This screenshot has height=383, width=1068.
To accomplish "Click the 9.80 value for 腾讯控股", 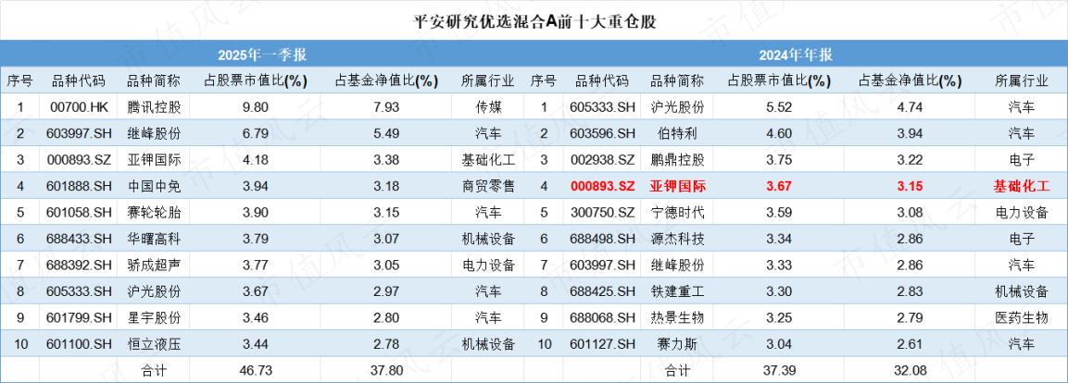I will click(x=256, y=106).
